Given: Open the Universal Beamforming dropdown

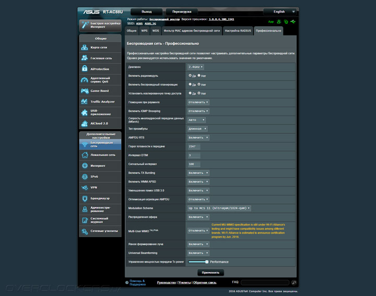Looking at the screenshot, I should point(198,253).
